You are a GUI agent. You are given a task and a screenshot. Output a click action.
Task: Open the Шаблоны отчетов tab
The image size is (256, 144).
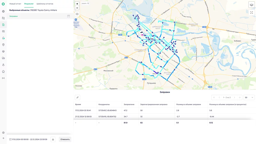click(x=45, y=4)
